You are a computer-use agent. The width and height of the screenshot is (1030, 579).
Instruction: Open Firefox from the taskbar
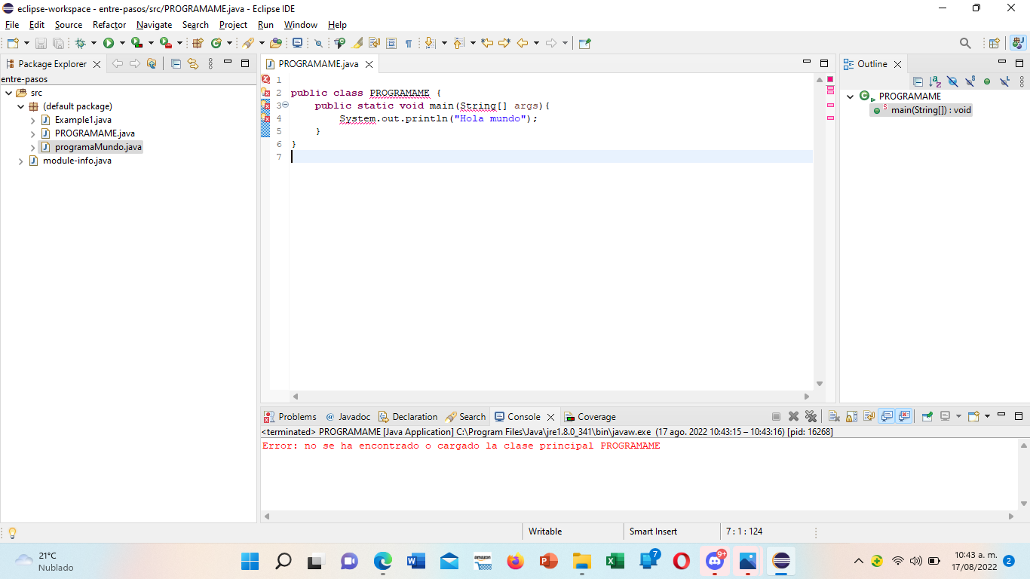click(515, 561)
